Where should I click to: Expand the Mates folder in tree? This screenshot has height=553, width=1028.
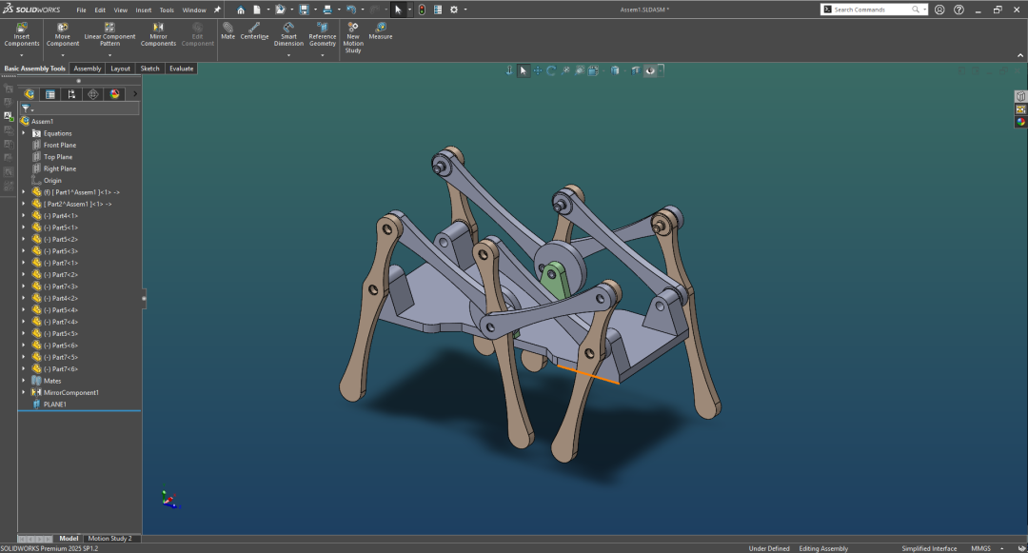(x=24, y=381)
